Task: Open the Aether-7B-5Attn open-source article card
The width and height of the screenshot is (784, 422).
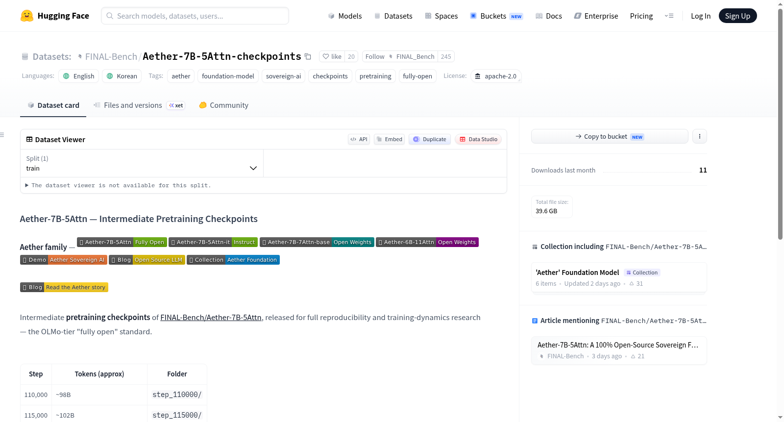Action: [619, 350]
